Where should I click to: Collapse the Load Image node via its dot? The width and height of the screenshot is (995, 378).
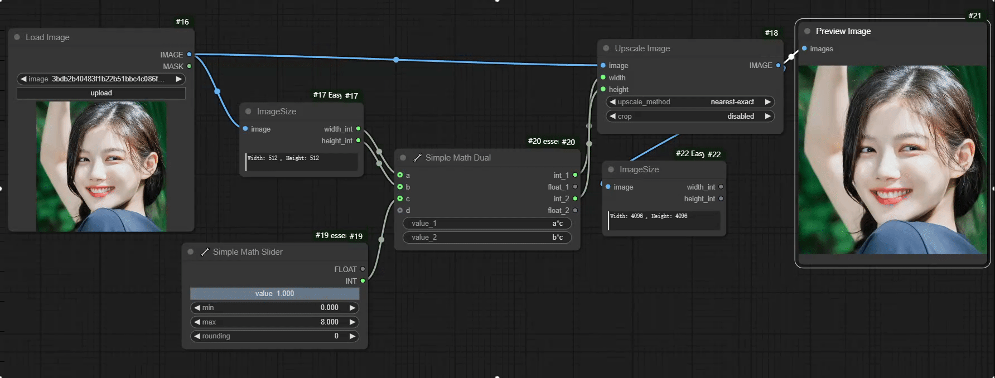coord(17,37)
